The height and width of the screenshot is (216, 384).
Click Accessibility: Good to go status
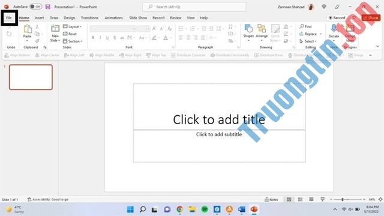pyautogui.click(x=48, y=199)
